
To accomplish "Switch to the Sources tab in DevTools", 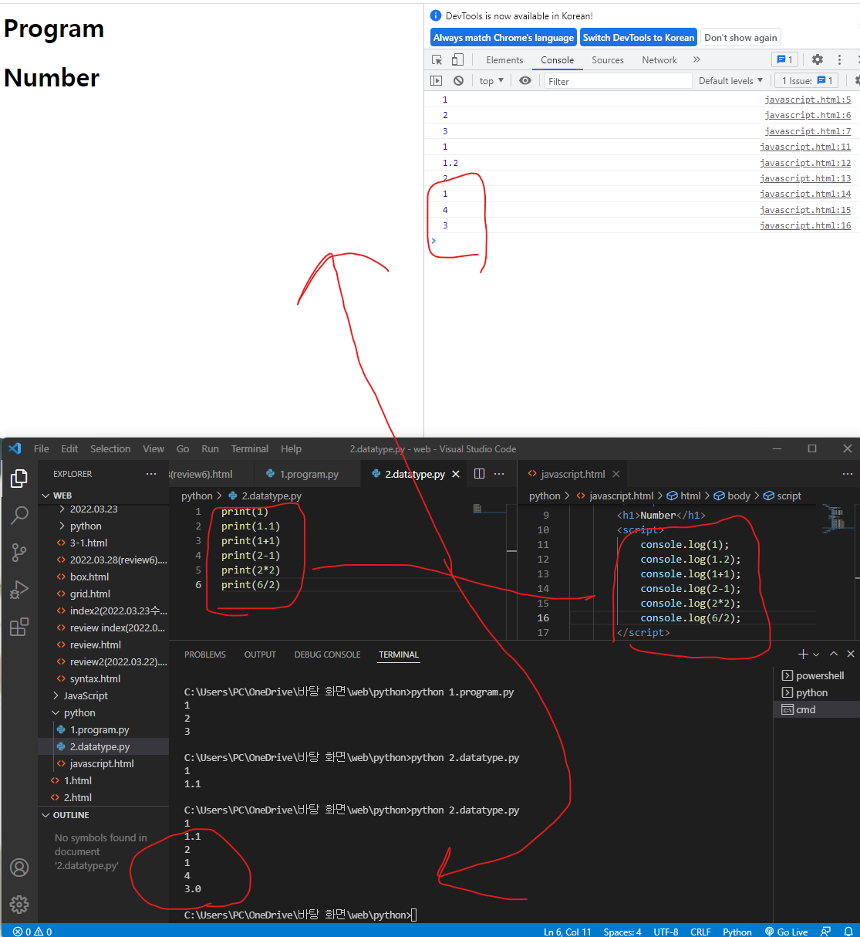I will pyautogui.click(x=608, y=59).
